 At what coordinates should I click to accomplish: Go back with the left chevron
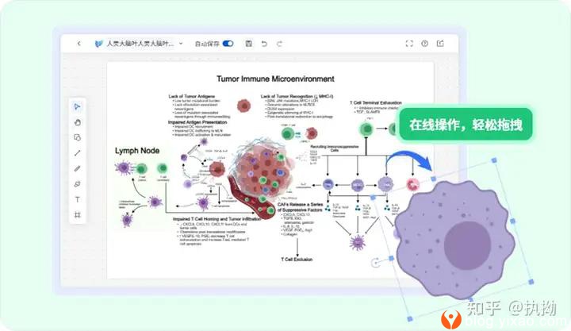click(79, 44)
